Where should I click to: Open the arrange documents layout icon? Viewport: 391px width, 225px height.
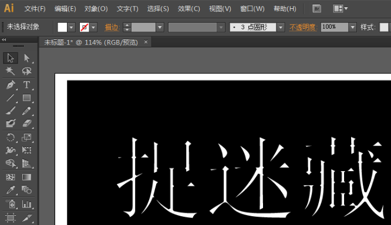click(338, 9)
